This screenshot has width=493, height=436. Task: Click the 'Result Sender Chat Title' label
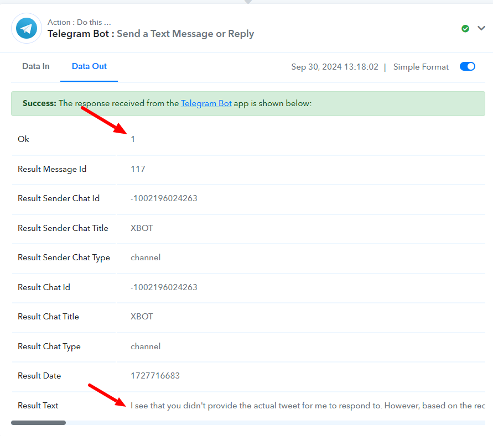(63, 228)
